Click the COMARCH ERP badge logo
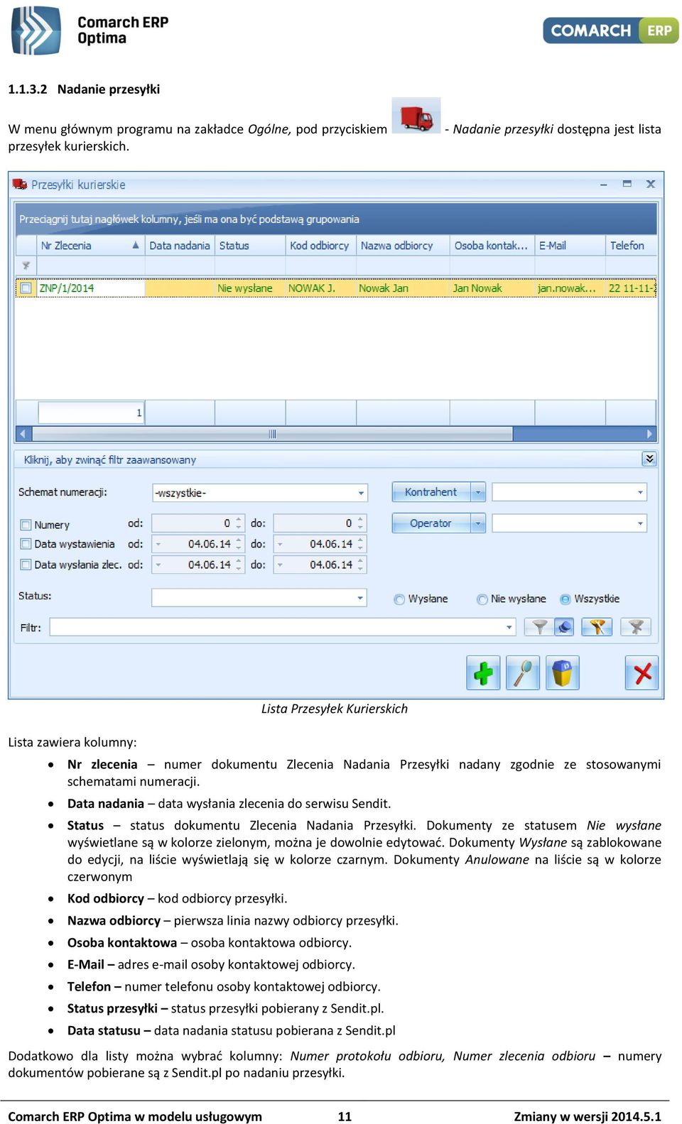The image size is (682, 1124). click(x=611, y=31)
